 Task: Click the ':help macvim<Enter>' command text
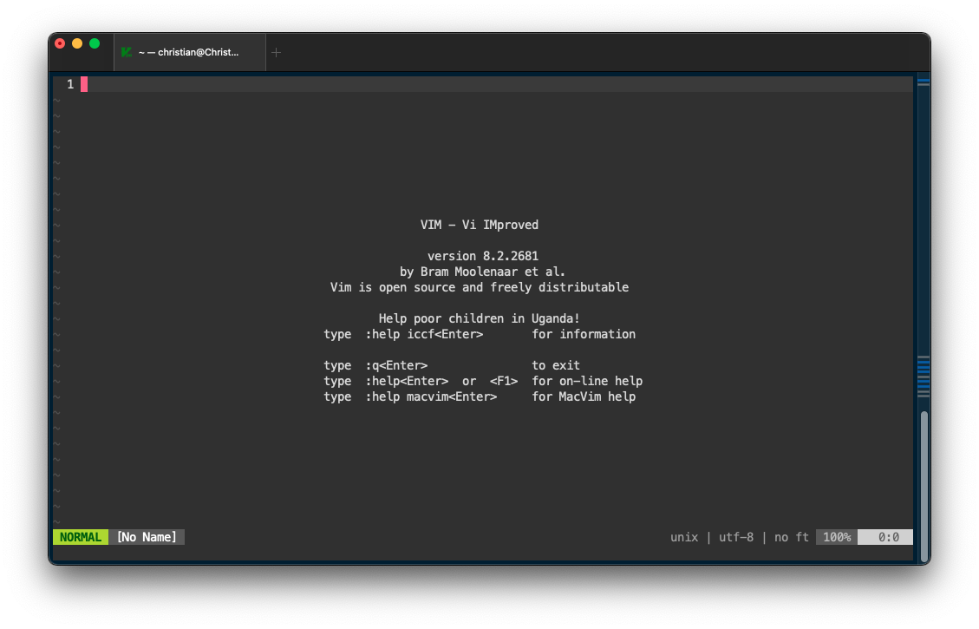coord(431,396)
